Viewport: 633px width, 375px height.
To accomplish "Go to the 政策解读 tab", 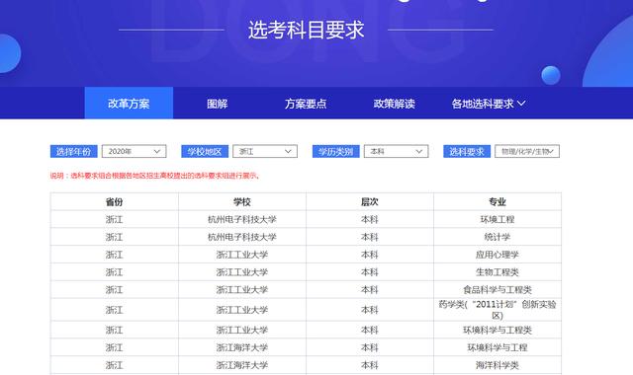I will (394, 104).
